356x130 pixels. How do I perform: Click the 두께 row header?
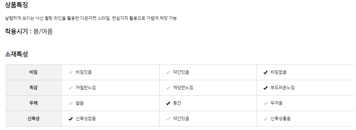tap(33, 103)
